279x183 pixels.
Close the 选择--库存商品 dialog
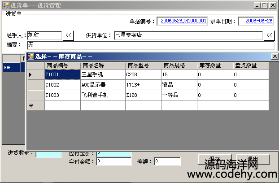[275, 56]
